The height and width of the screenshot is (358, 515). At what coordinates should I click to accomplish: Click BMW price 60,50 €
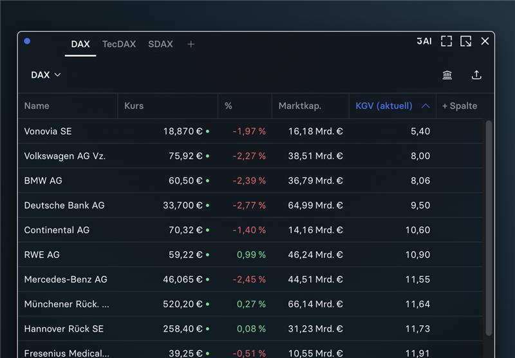click(x=185, y=181)
